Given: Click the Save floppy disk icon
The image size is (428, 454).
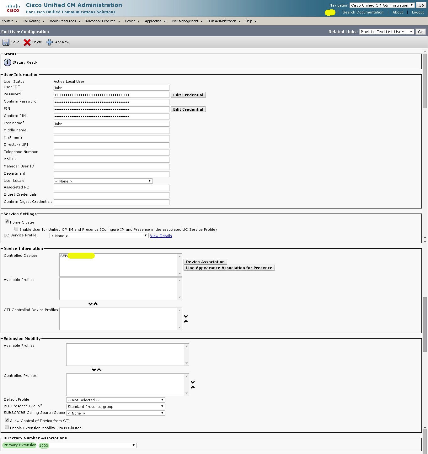Looking at the screenshot, I should pos(6,42).
